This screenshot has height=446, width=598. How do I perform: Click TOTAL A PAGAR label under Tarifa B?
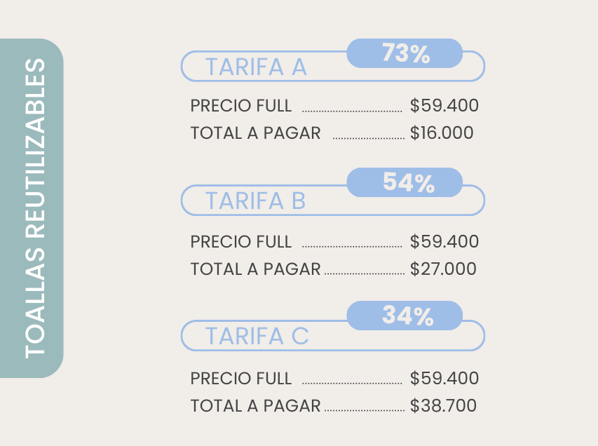(255, 269)
